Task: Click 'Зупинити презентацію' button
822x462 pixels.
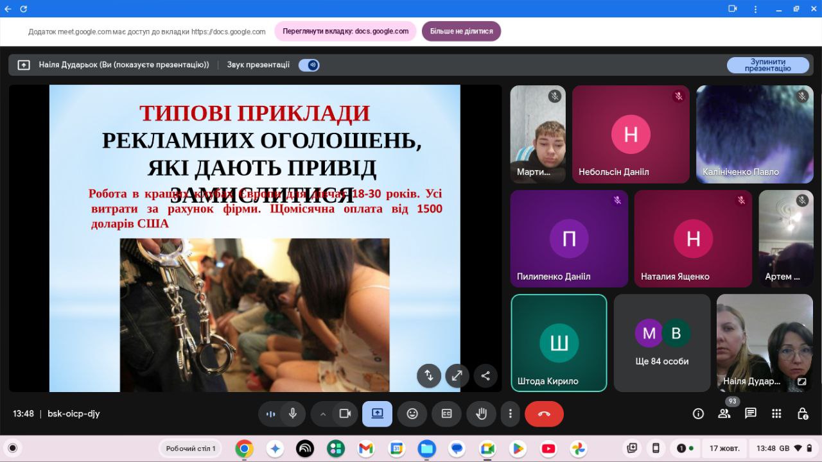Action: (x=767, y=65)
